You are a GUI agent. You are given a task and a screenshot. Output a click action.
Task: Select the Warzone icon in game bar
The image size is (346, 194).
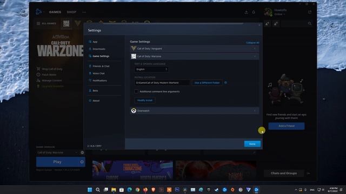[66, 24]
